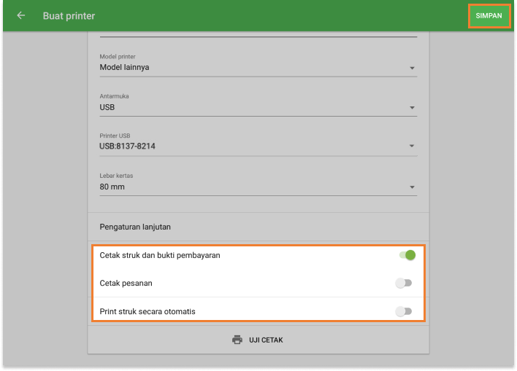Image resolution: width=517 pixels, height=371 pixels.
Task: Select the "USB:8137-8214" printer field
Action: [127, 147]
